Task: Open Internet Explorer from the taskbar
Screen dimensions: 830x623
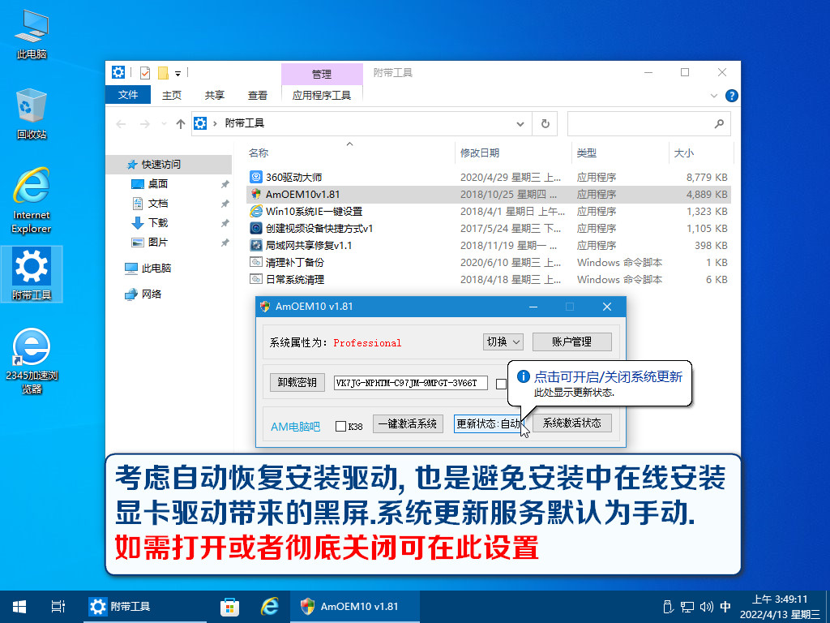Action: pos(270,607)
